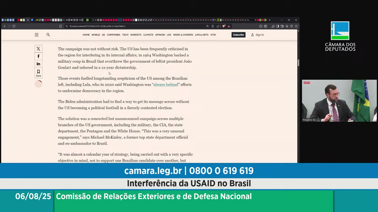Open the WORLD section
The height and width of the screenshot is (212, 378).
pyautogui.click(x=96, y=35)
